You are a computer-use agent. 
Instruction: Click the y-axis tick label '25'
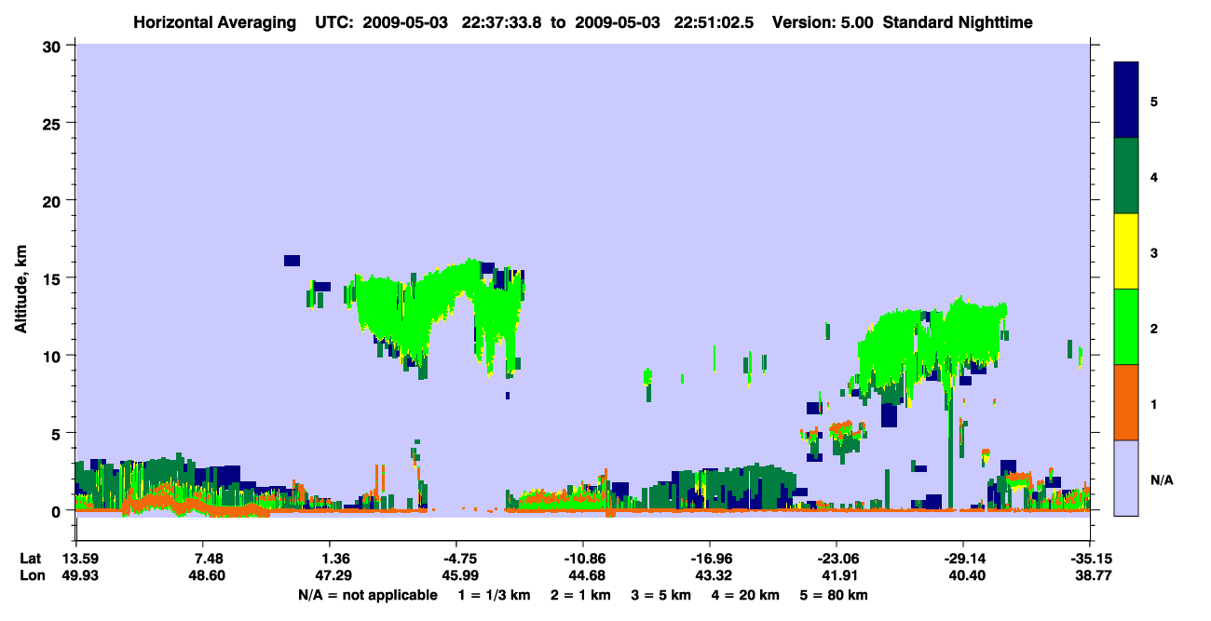54,123
